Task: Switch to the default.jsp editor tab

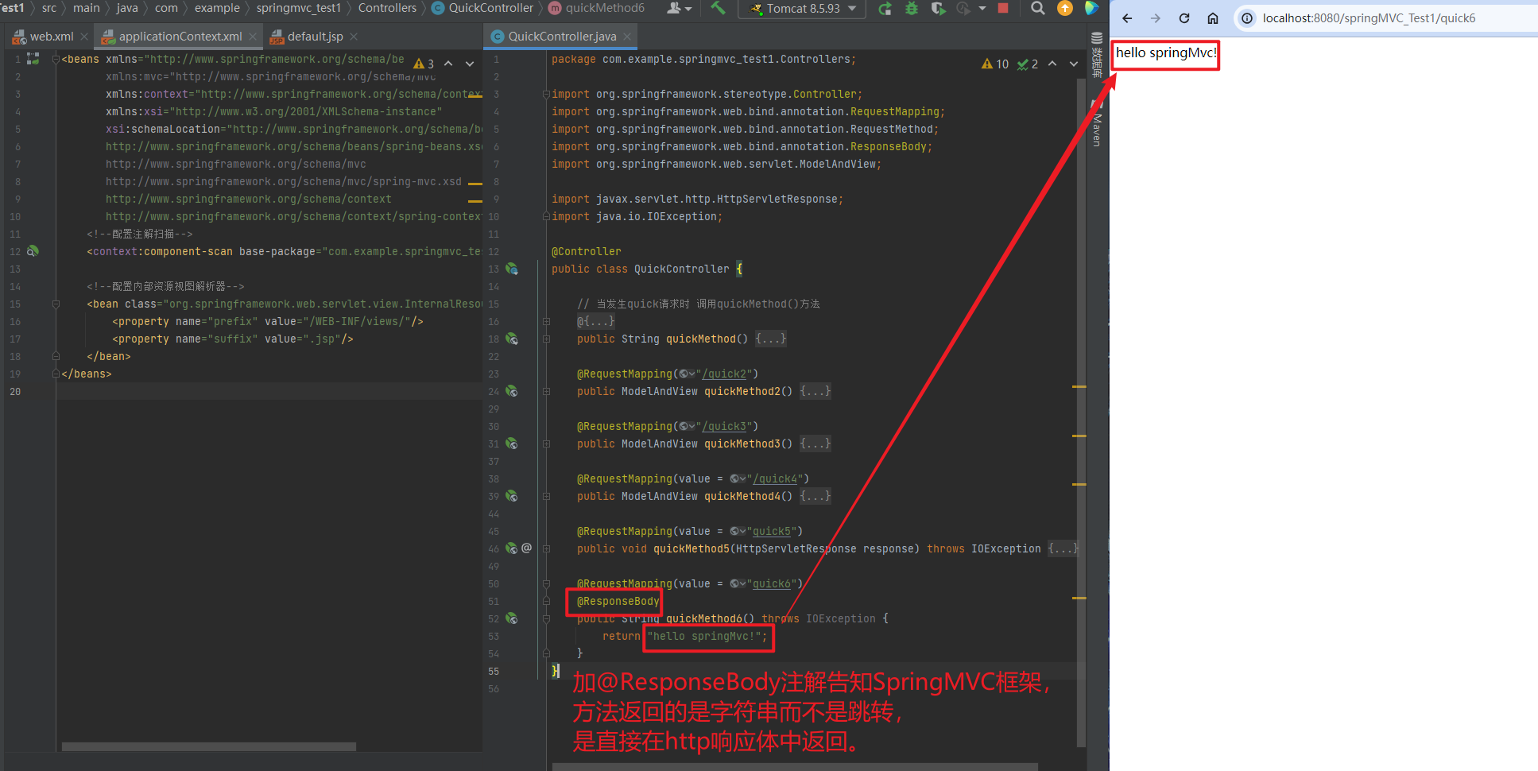Action: (314, 37)
